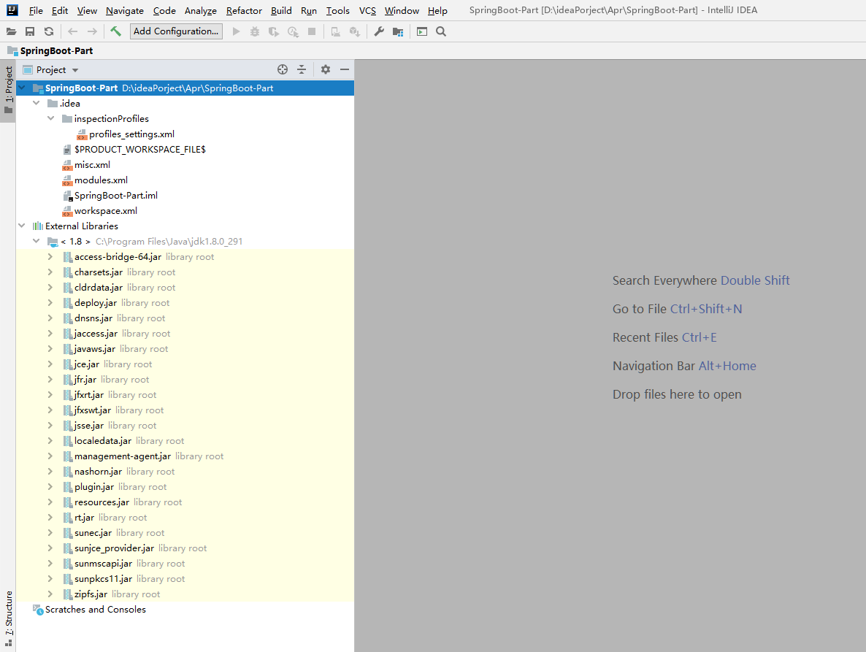
Task: Expand charsets.jar library root
Action: pos(50,272)
